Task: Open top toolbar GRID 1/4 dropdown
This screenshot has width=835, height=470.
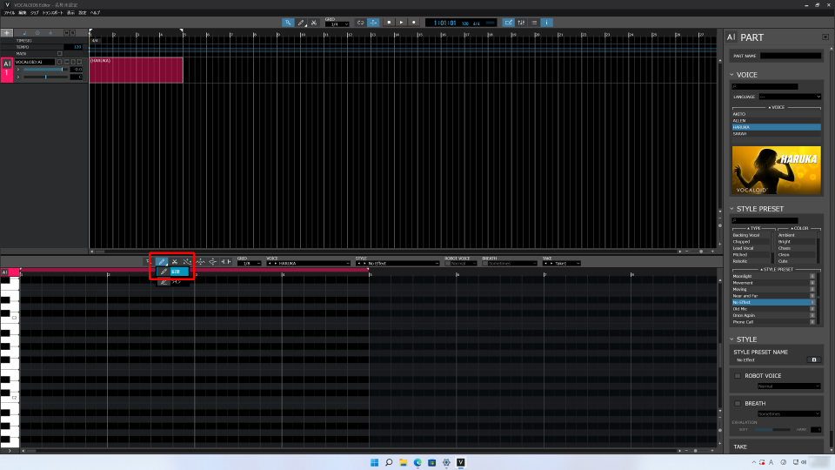Action: pyautogui.click(x=337, y=24)
